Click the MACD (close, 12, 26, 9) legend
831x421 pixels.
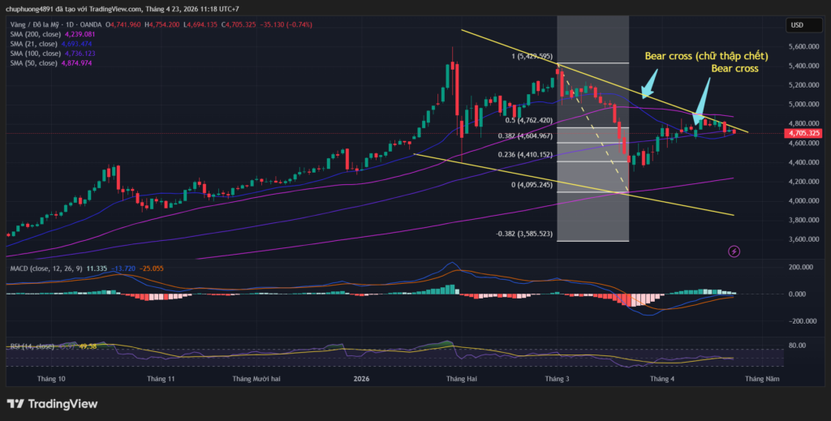pos(45,267)
